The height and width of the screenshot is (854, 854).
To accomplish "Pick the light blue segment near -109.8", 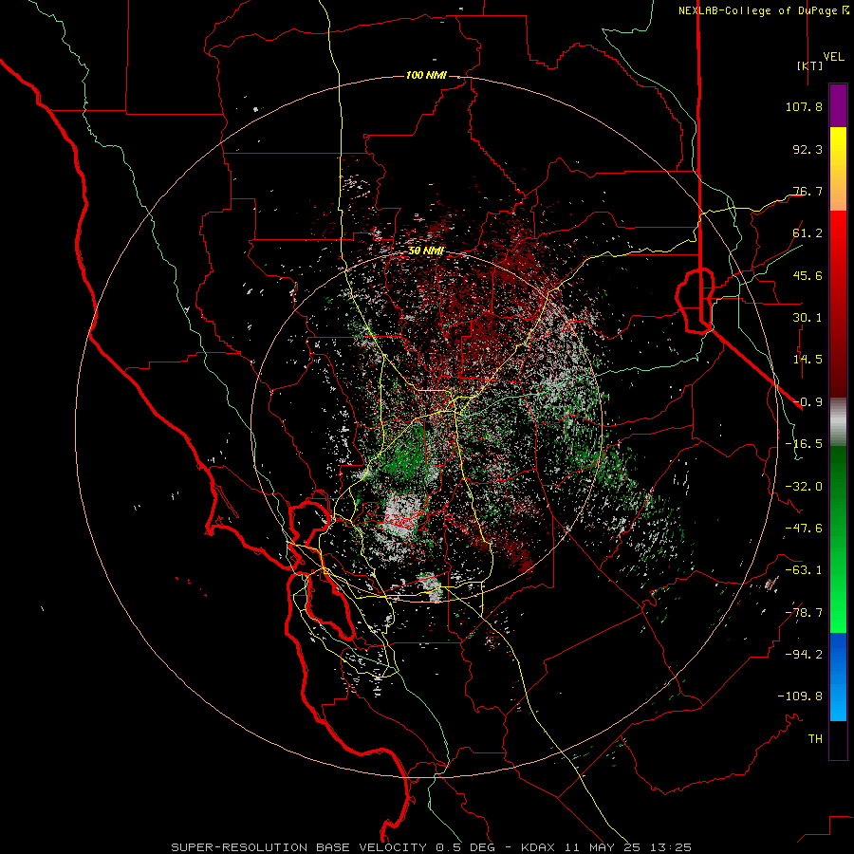I will tap(838, 700).
